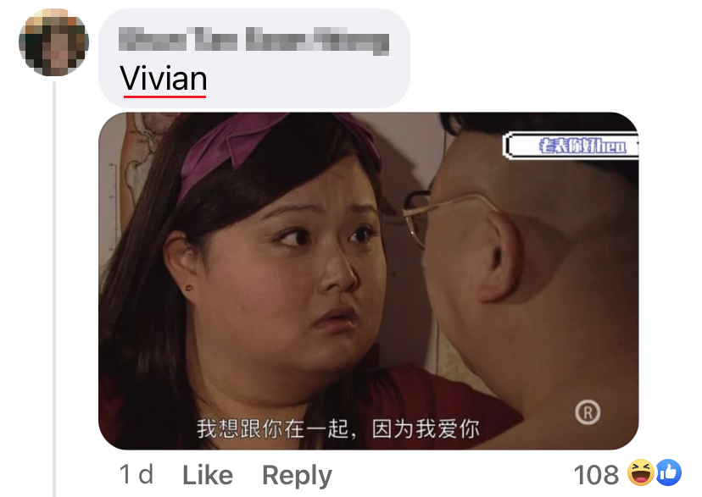This screenshot has height=497, width=702.
Task: Click the underlined Vivian tagged name
Action: [164, 79]
